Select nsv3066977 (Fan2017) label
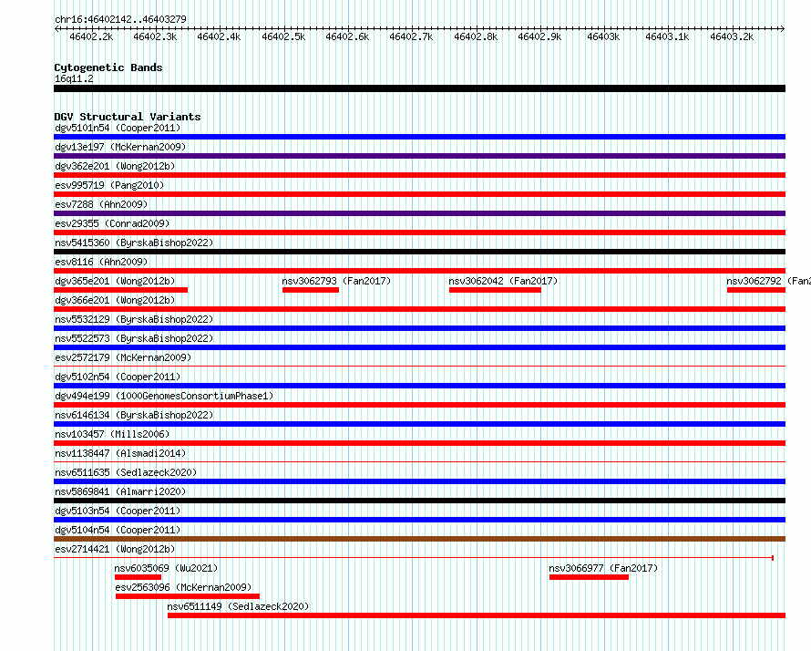 pos(603,568)
